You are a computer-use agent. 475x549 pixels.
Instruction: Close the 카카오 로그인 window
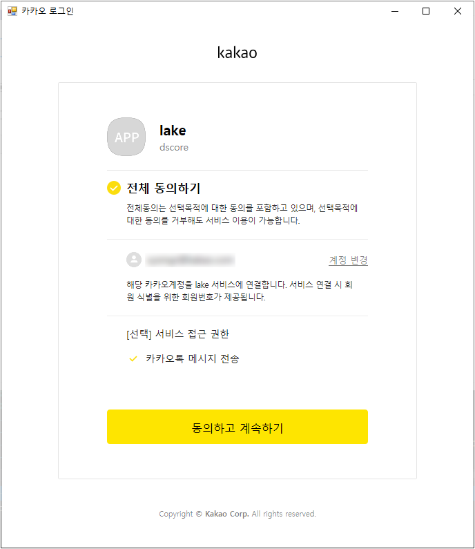click(x=458, y=11)
